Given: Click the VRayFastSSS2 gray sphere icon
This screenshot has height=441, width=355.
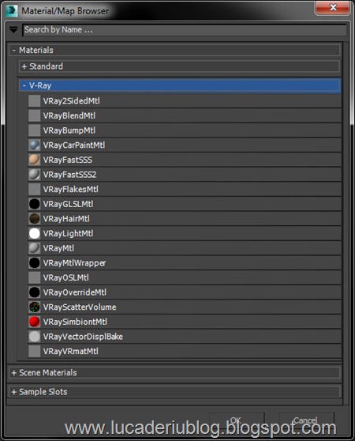Looking at the screenshot, I should click(x=35, y=175).
